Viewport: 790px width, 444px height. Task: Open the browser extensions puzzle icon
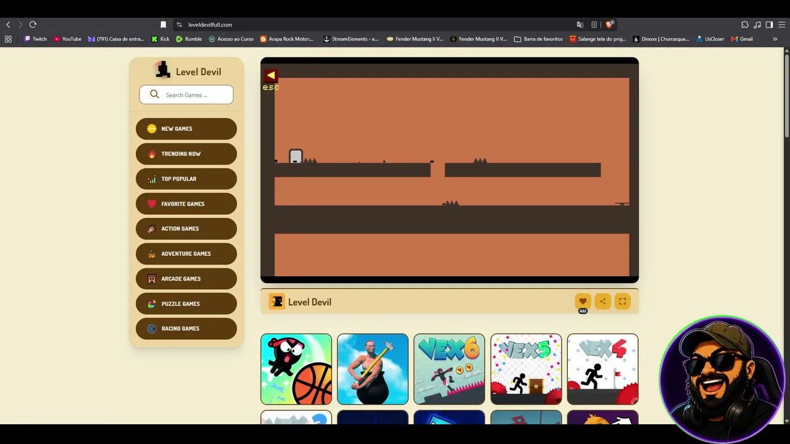(x=745, y=25)
